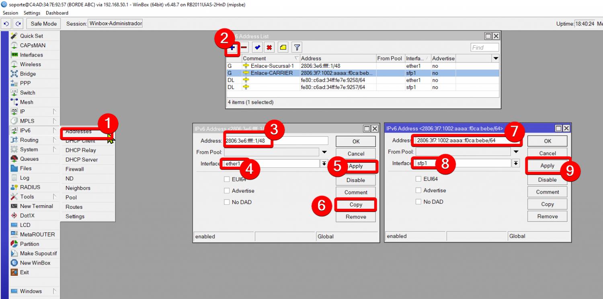Click the yellow comment note icon
The image size is (603, 299).
tap(283, 48)
